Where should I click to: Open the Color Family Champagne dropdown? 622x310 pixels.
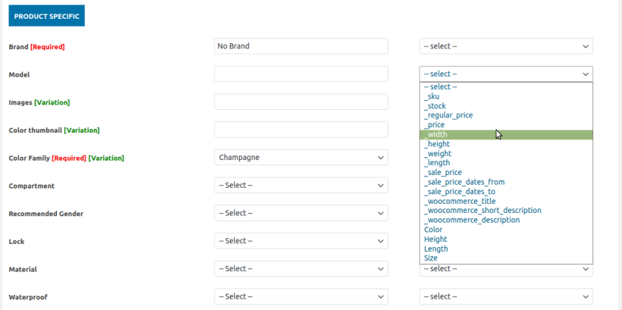click(301, 158)
